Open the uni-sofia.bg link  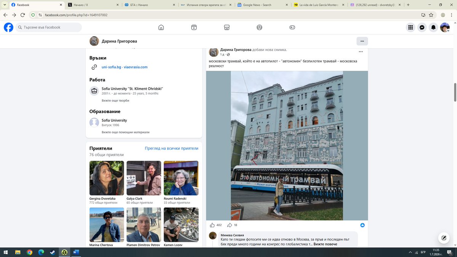tap(111, 67)
